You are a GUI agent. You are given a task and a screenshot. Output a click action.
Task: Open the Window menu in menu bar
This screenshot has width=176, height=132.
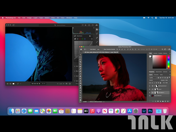69,18
